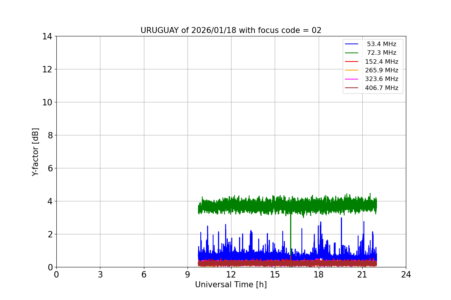The image size is (451, 300).
Task: Click the green legend line for 72.3 MHz
Action: click(x=352, y=53)
